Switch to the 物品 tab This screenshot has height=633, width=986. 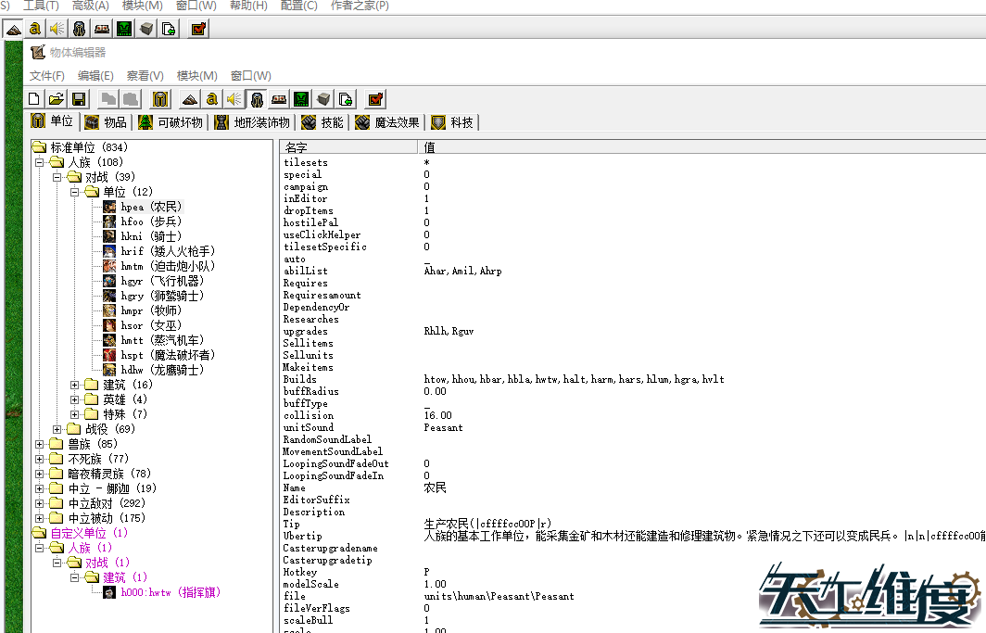(106, 122)
